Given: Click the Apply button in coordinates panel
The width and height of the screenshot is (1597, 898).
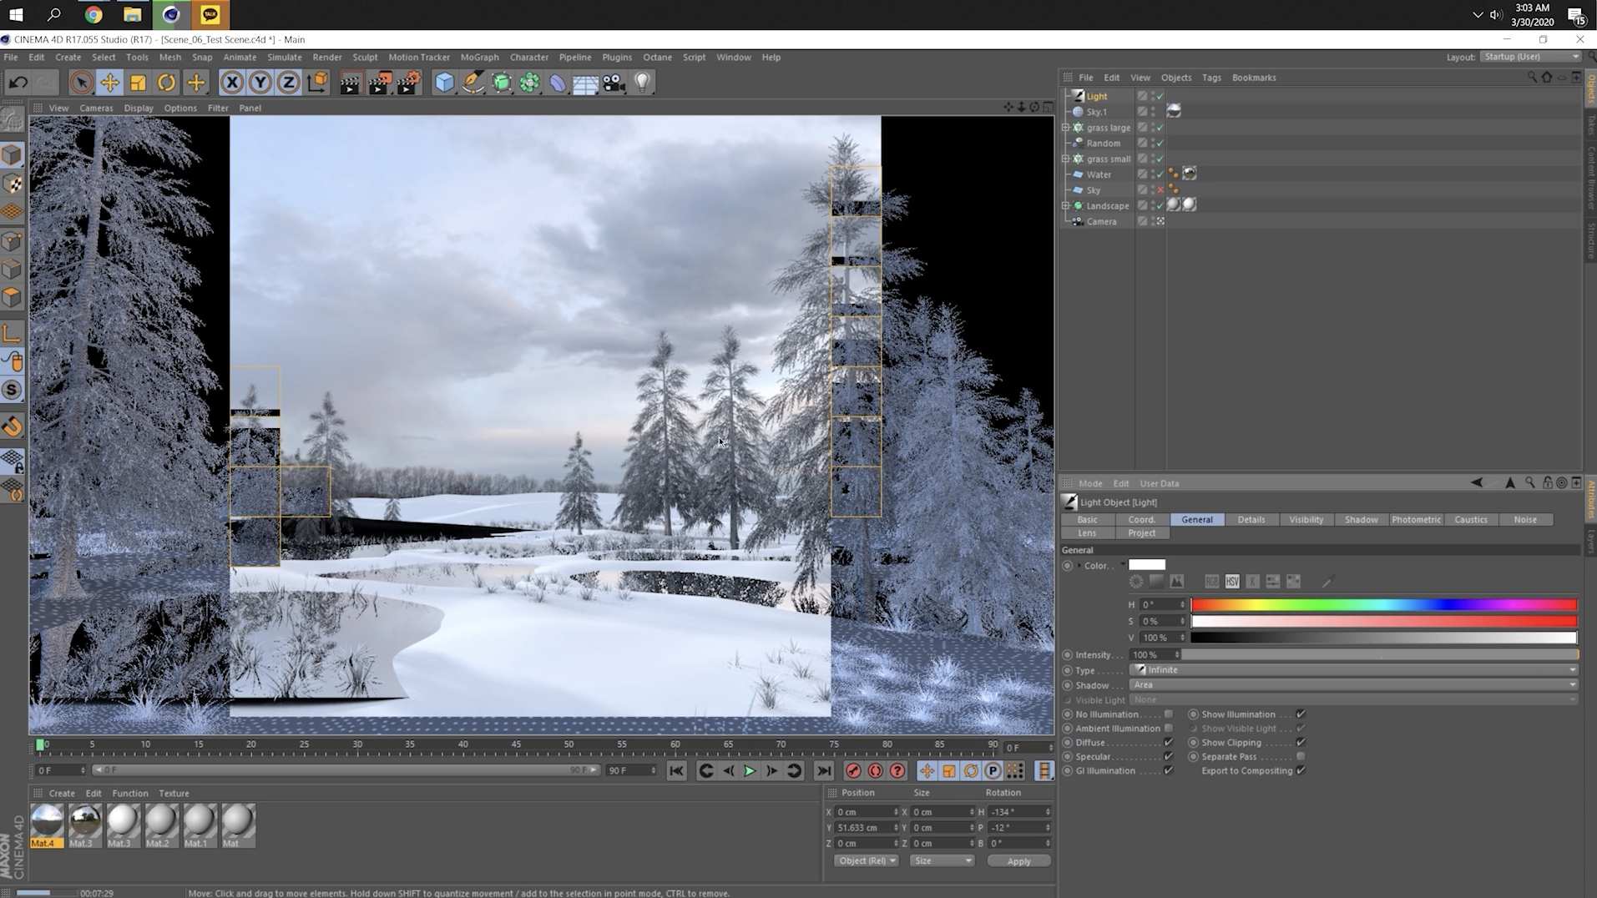Looking at the screenshot, I should tap(1018, 860).
